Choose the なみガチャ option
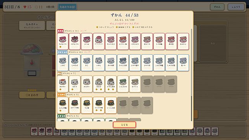Image resolution: width=249 pixels, height=140 pixels. click(x=32, y=25)
